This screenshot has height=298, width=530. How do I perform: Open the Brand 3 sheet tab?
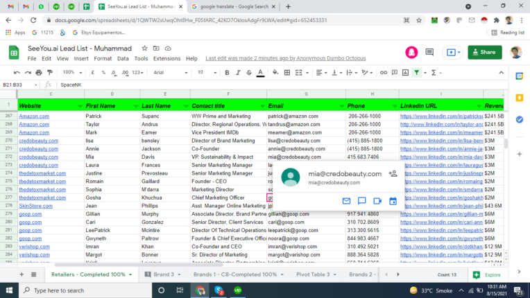(x=163, y=274)
